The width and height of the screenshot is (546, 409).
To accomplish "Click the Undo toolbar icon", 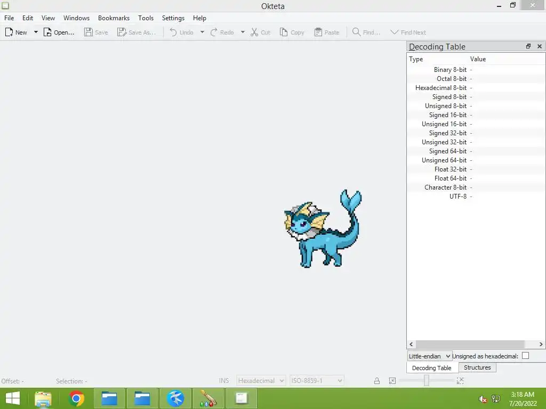I will (x=173, y=32).
